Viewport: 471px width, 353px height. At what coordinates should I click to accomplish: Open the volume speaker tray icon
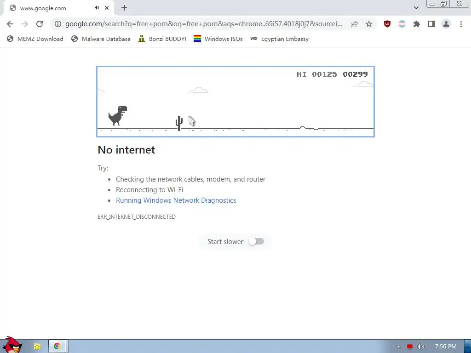click(x=420, y=347)
